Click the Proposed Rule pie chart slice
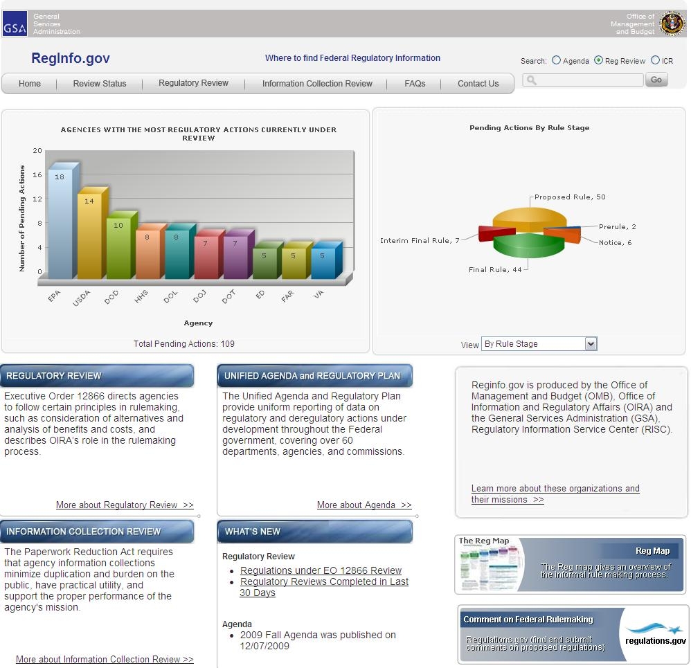 click(x=530, y=216)
